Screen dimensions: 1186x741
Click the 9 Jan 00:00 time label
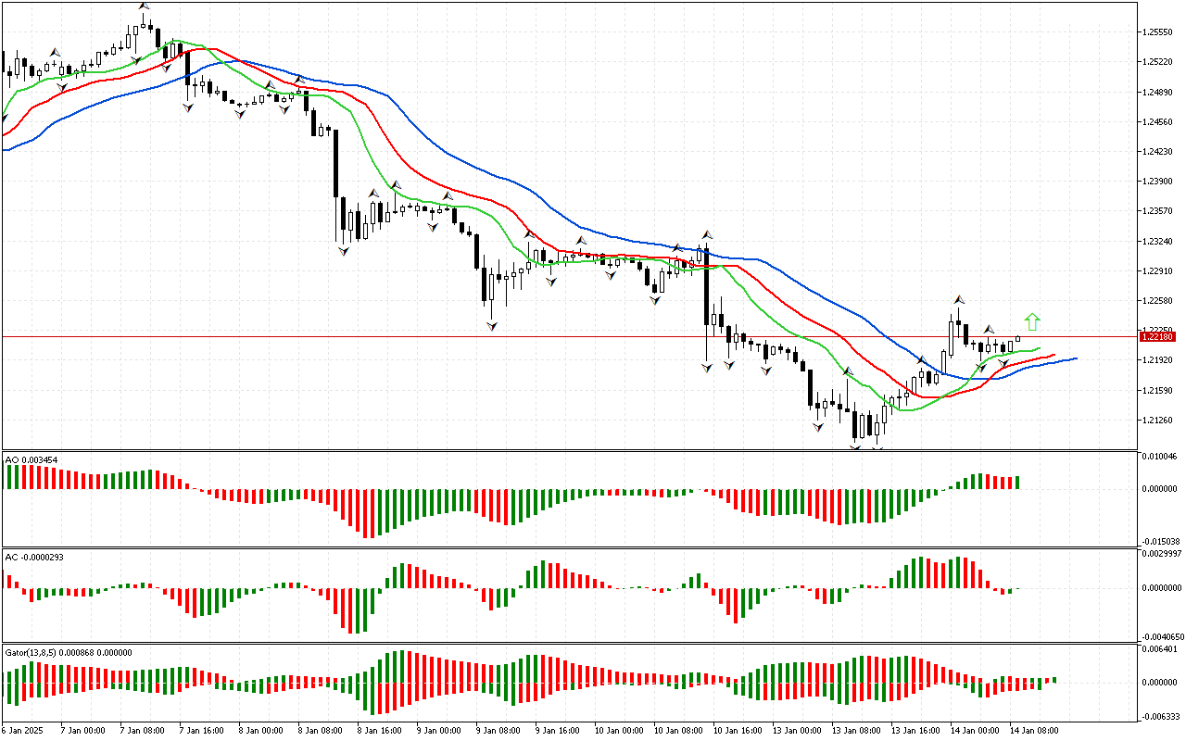[x=437, y=730]
